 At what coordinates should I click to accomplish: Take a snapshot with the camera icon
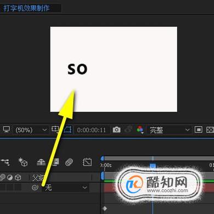(x=116, y=129)
